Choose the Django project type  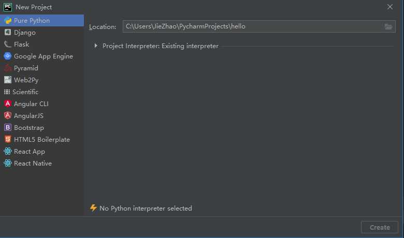point(42,33)
